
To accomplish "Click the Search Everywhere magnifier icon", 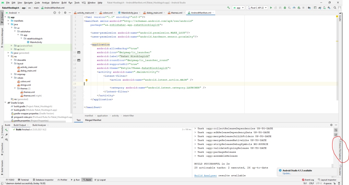I will pos(335,8).
